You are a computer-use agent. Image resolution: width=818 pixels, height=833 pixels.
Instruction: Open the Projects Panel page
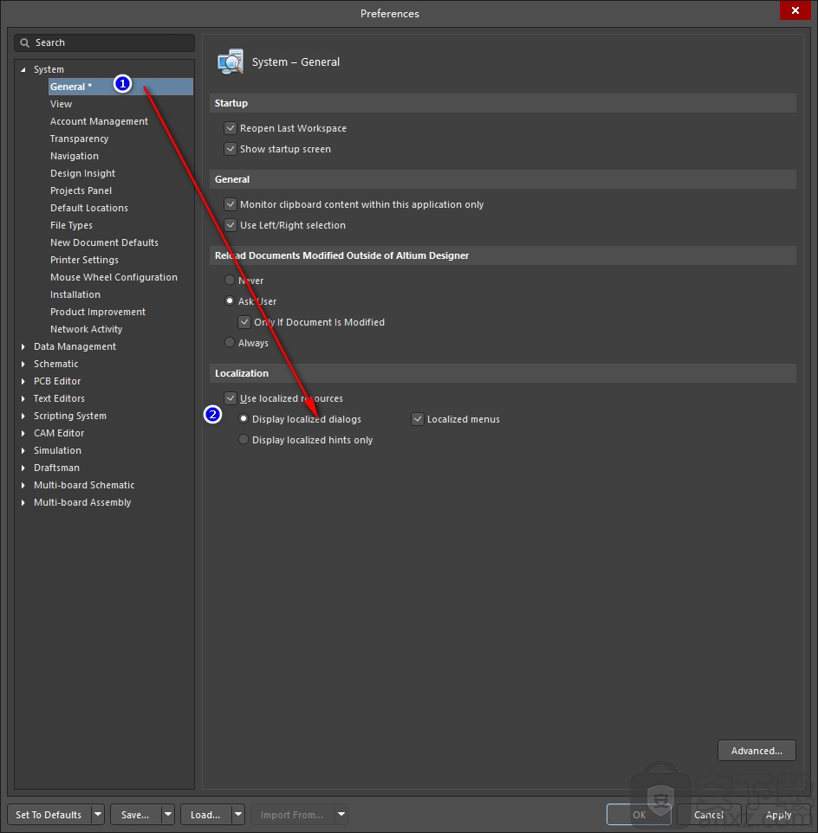point(81,190)
